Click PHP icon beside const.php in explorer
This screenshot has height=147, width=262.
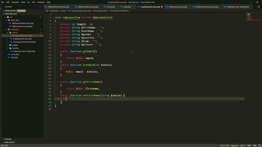[9, 54]
